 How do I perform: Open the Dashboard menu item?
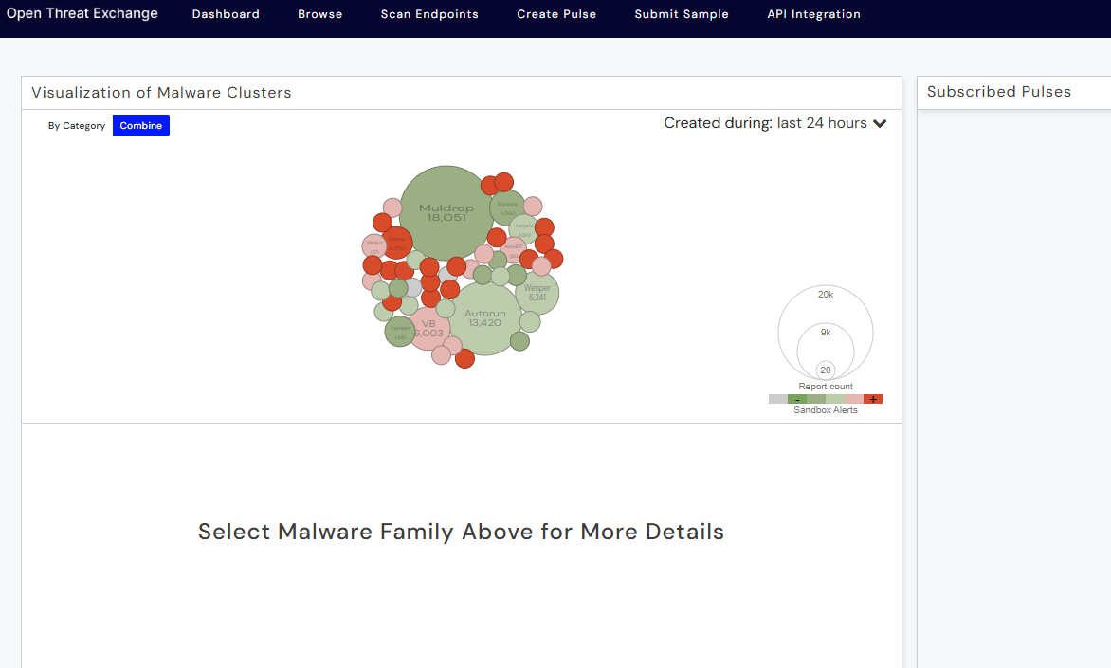226,14
